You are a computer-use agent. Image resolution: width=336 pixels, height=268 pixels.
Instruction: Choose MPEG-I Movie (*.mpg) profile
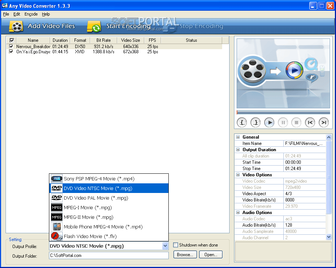(109, 207)
